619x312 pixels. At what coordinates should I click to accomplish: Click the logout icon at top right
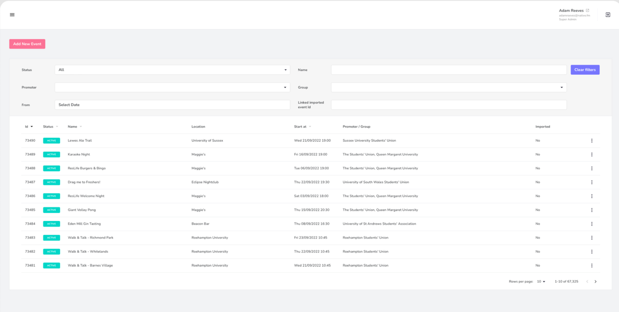coord(608,15)
